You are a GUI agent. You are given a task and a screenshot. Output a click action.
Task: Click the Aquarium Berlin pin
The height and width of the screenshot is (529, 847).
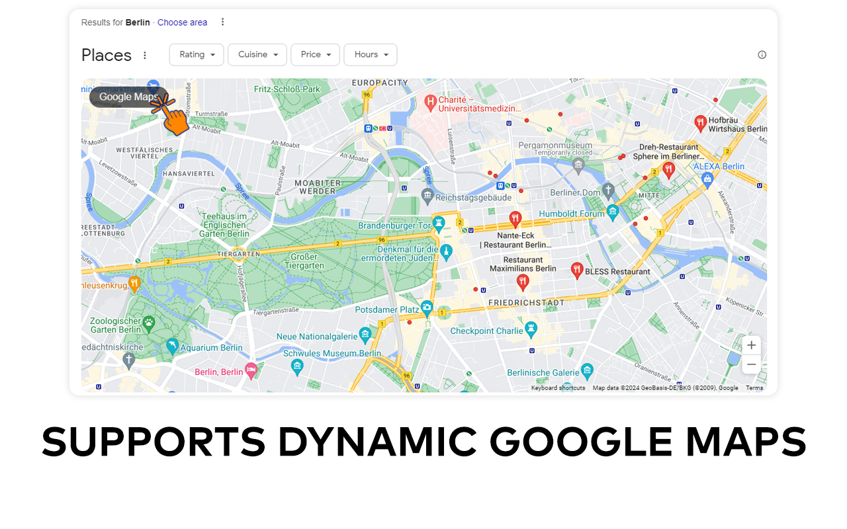click(x=172, y=346)
